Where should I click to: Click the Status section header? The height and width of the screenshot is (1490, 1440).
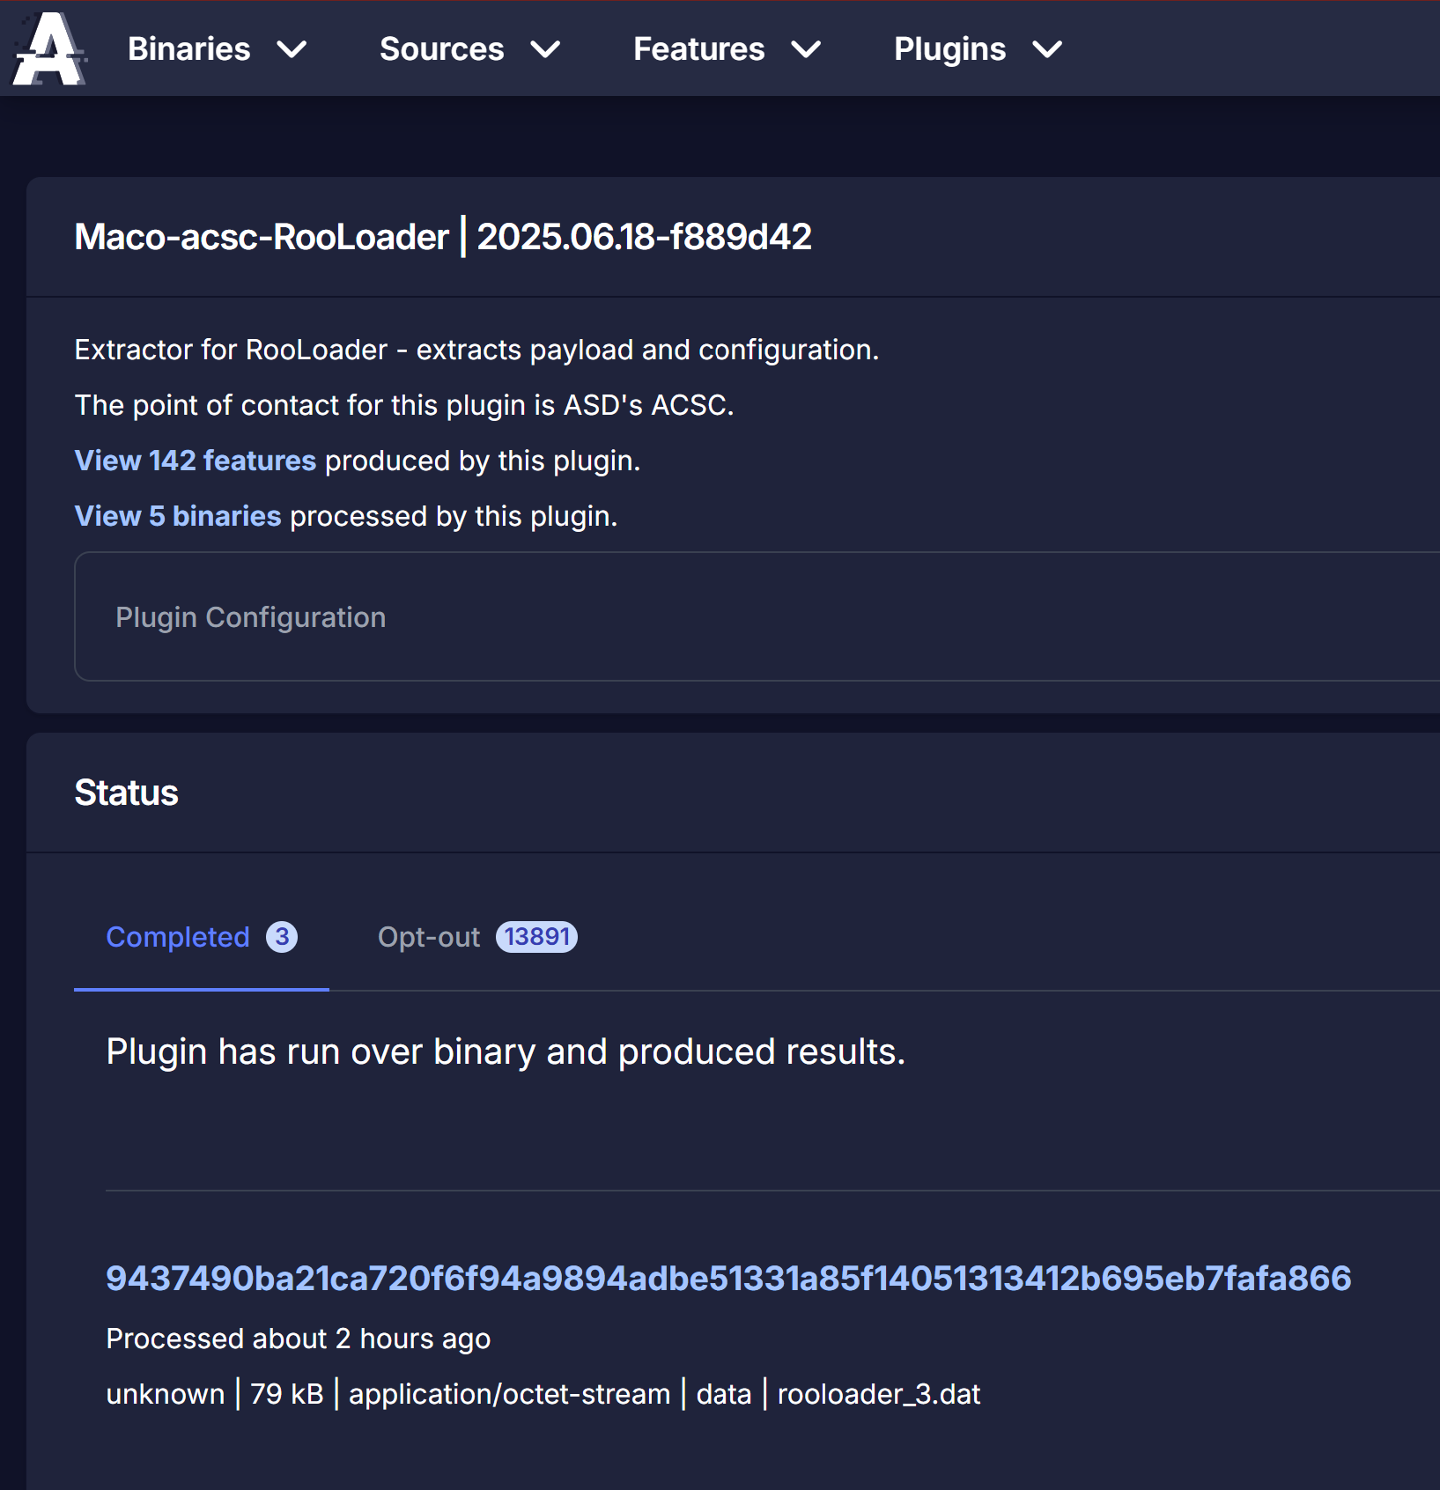127,791
